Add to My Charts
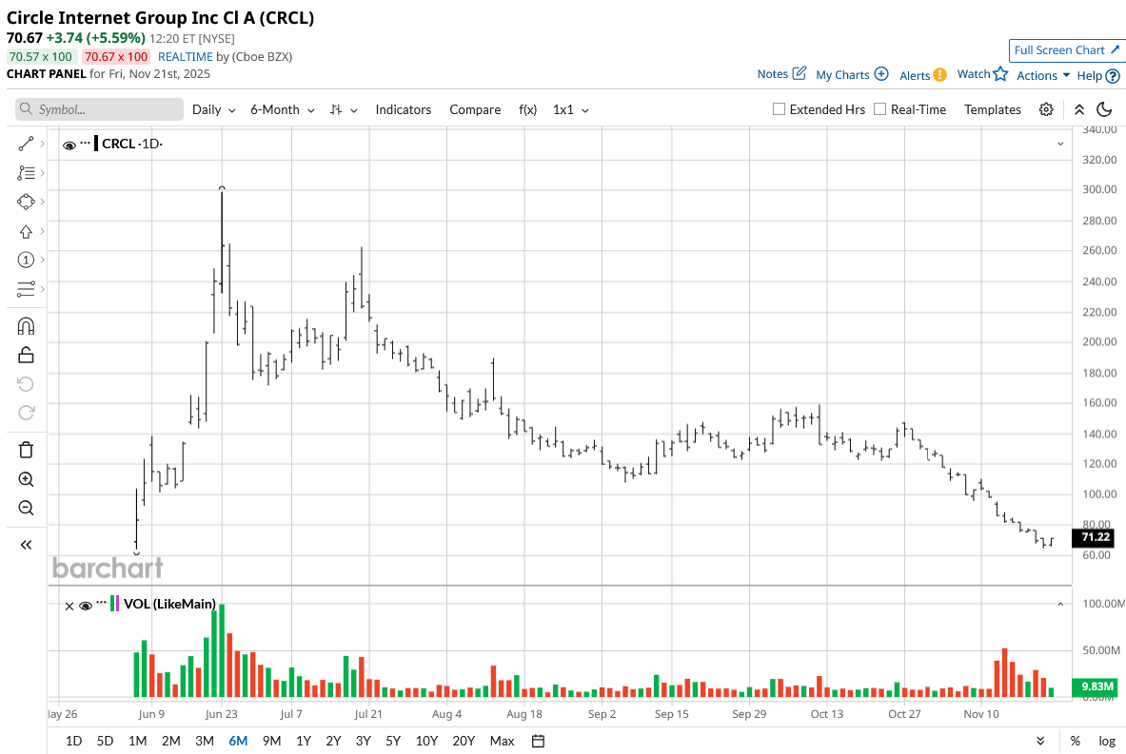Screen dimensions: 1126x754 pyautogui.click(x=881, y=74)
